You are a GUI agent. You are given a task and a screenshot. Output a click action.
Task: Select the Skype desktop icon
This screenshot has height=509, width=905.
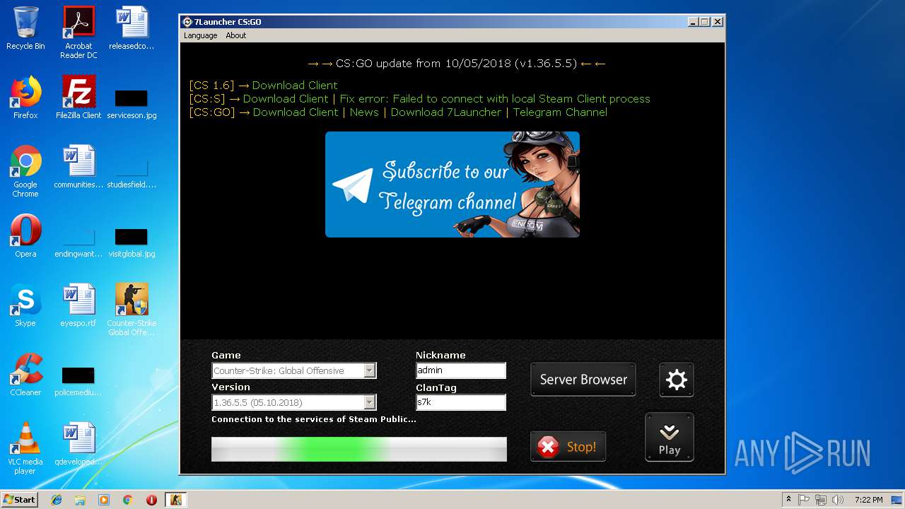pyautogui.click(x=25, y=305)
